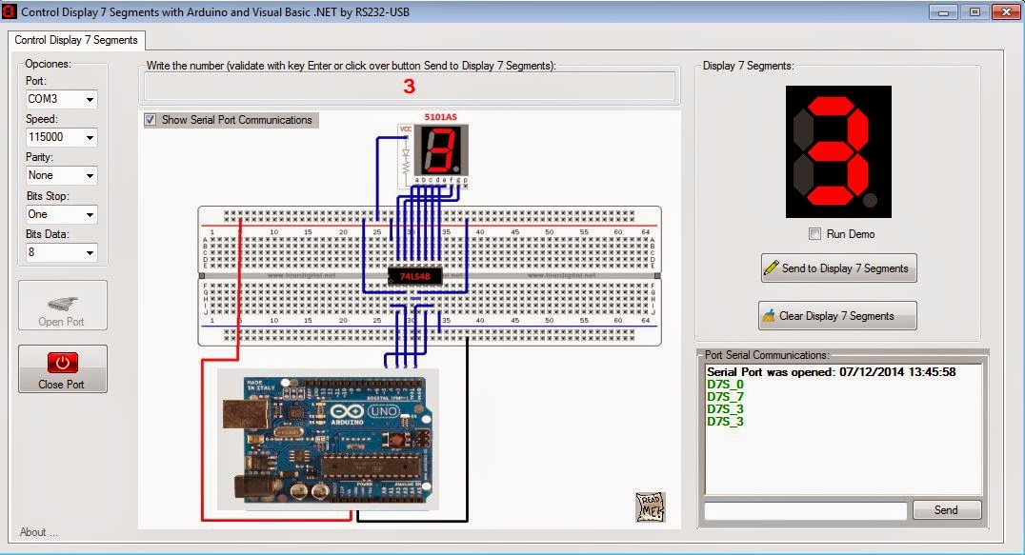Open the Parity dropdown
The image size is (1025, 555).
pos(62,176)
